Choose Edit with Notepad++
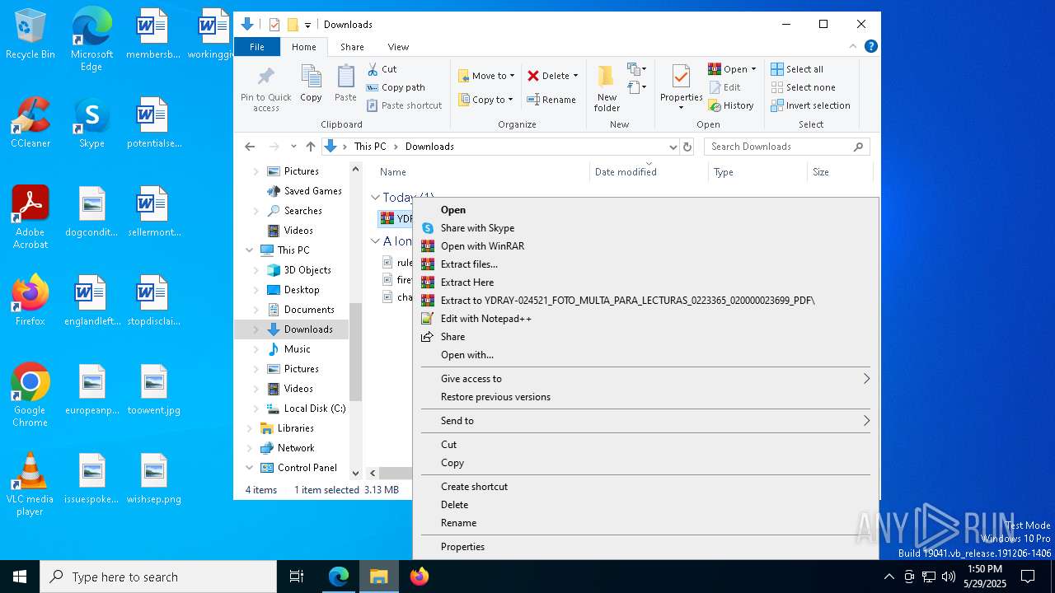This screenshot has width=1055, height=593. point(645,319)
